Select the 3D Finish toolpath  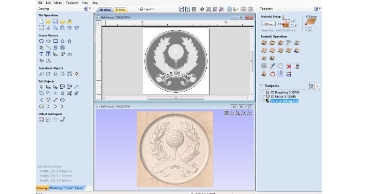click(283, 97)
